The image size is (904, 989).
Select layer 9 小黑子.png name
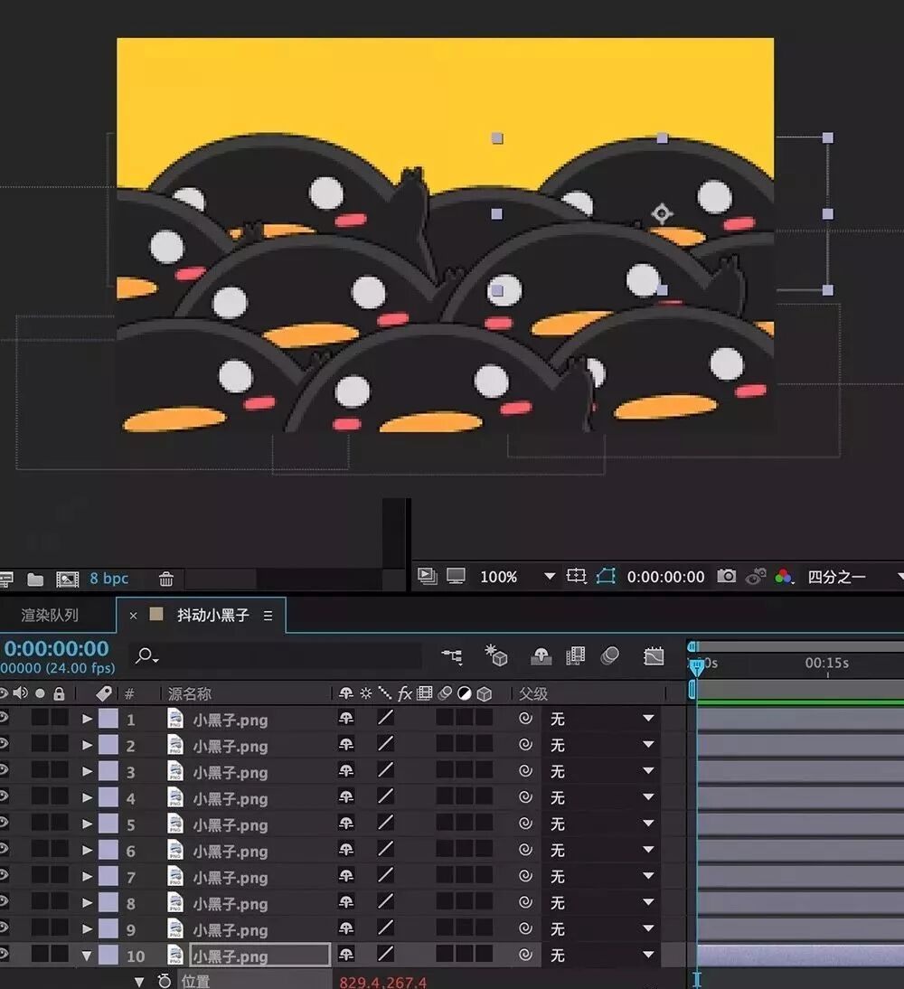point(231,929)
